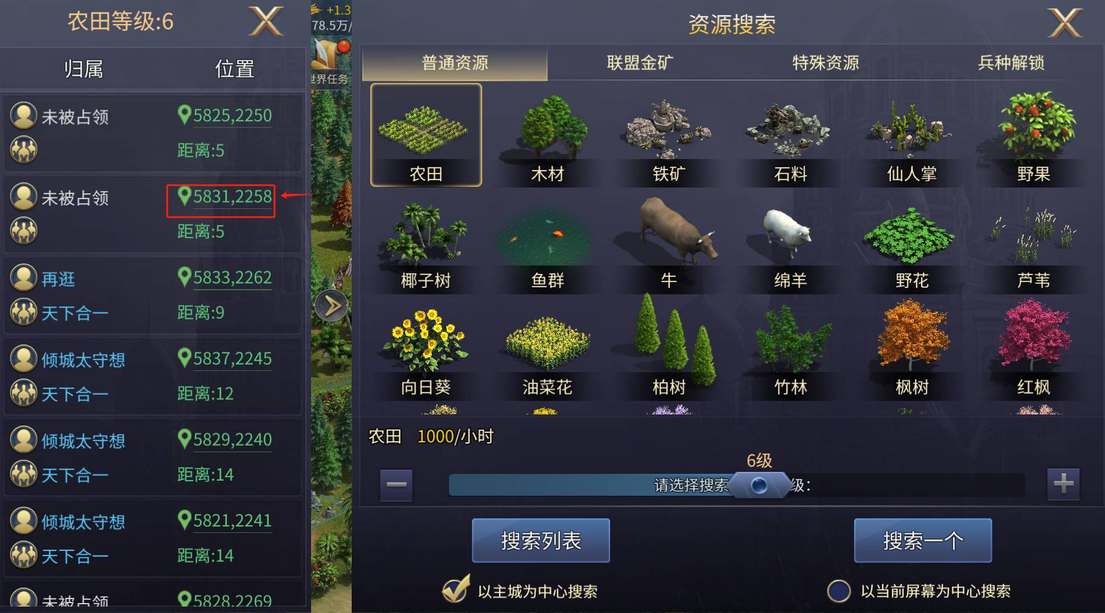Select the 绵羊 sheep resource icon
Screen dimensions: 1105x613
pos(790,244)
